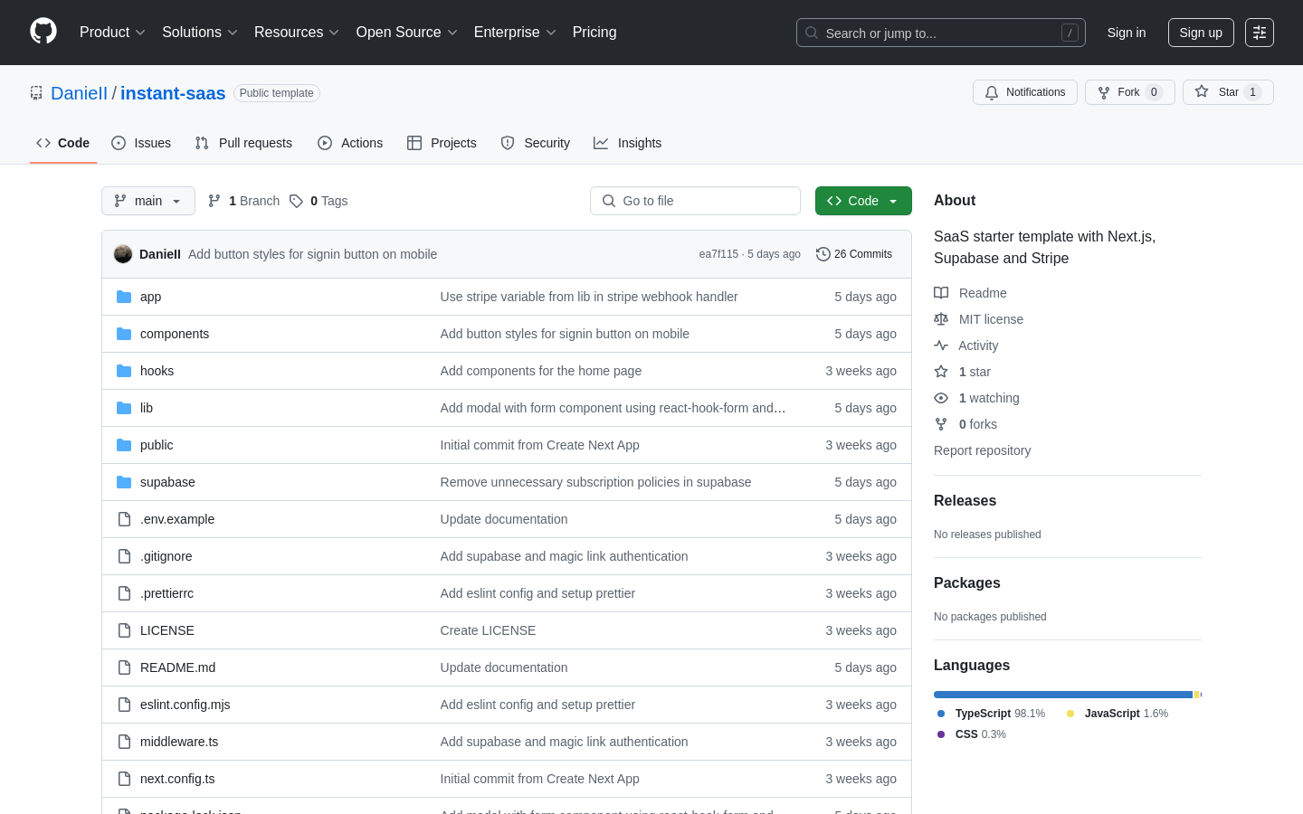Open the Releases section heading

point(965,501)
